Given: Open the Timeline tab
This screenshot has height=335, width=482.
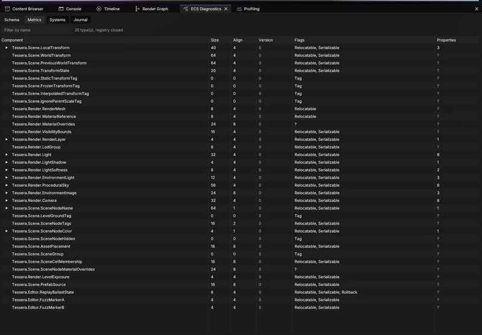Looking at the screenshot, I should tap(108, 9).
